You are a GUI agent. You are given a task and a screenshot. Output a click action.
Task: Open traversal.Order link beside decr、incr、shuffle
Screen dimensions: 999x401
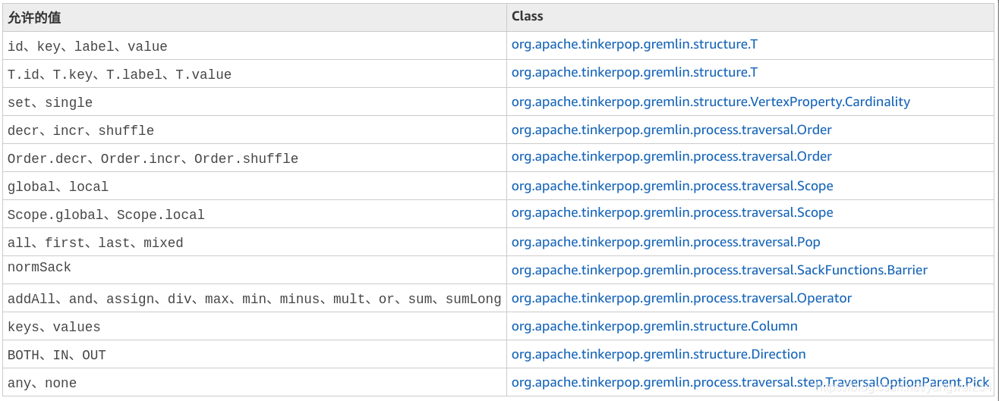point(672,130)
